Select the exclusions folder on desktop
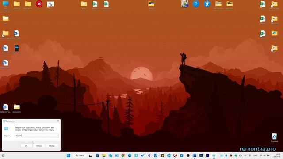283x159 pixels. [x=17, y=108]
